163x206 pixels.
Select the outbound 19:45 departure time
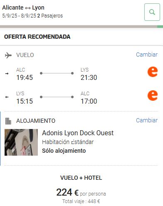(x=25, y=77)
